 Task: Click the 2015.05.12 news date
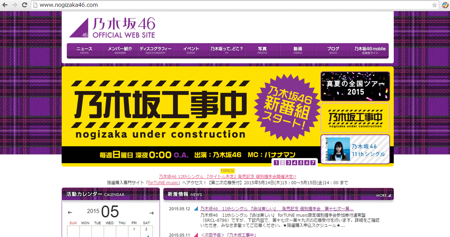[179, 209]
